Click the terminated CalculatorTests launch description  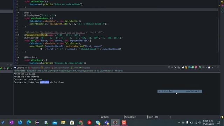tap(69, 71)
